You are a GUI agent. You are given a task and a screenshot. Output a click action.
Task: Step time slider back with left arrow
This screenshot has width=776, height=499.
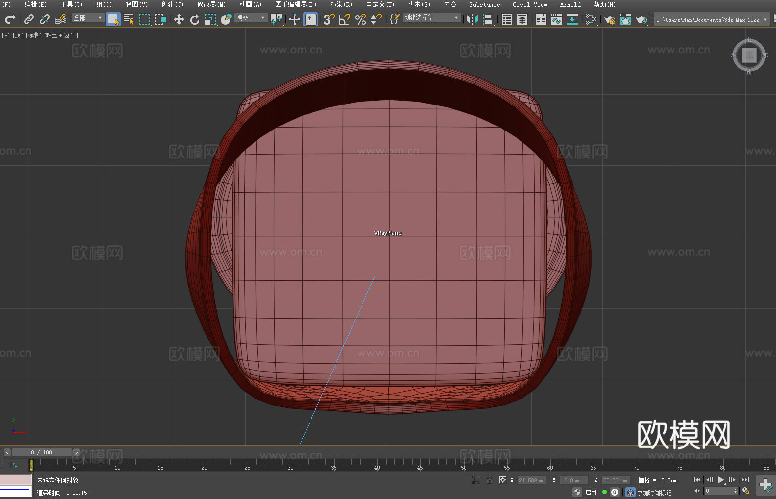7,452
